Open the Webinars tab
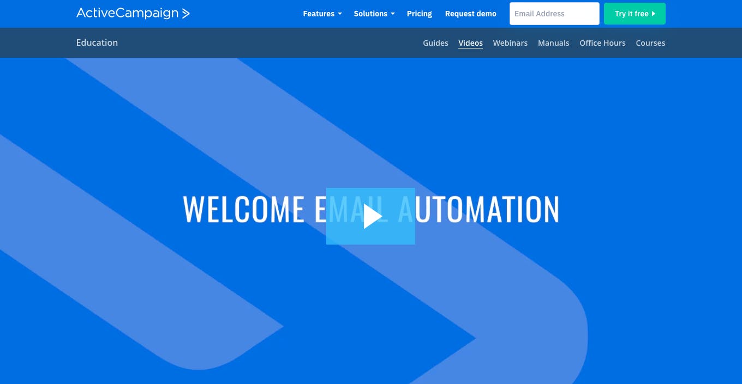This screenshot has width=742, height=384. point(510,43)
